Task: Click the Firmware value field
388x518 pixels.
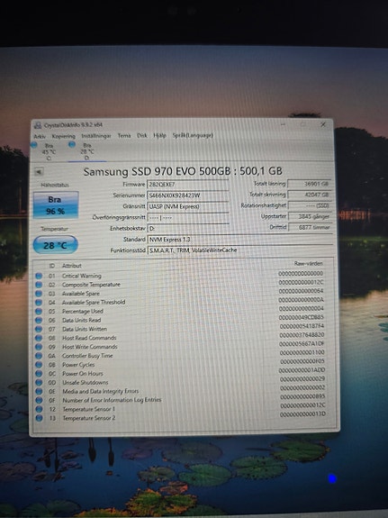Action: (x=187, y=185)
